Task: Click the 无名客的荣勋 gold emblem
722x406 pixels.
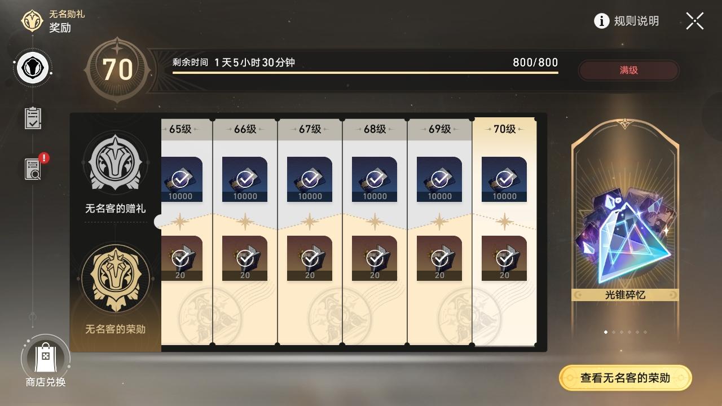Action: (116, 279)
